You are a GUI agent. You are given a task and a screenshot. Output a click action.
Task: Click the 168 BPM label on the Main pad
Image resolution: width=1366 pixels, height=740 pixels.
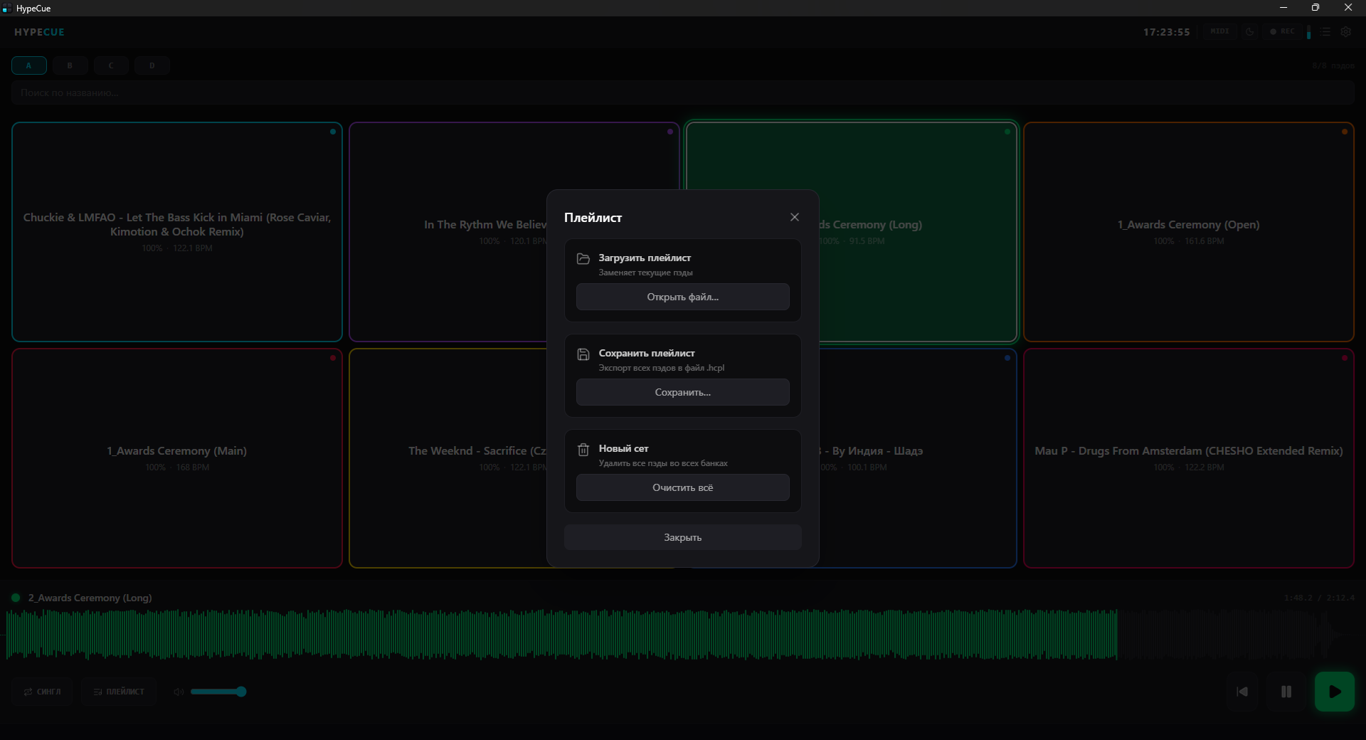[x=192, y=467]
